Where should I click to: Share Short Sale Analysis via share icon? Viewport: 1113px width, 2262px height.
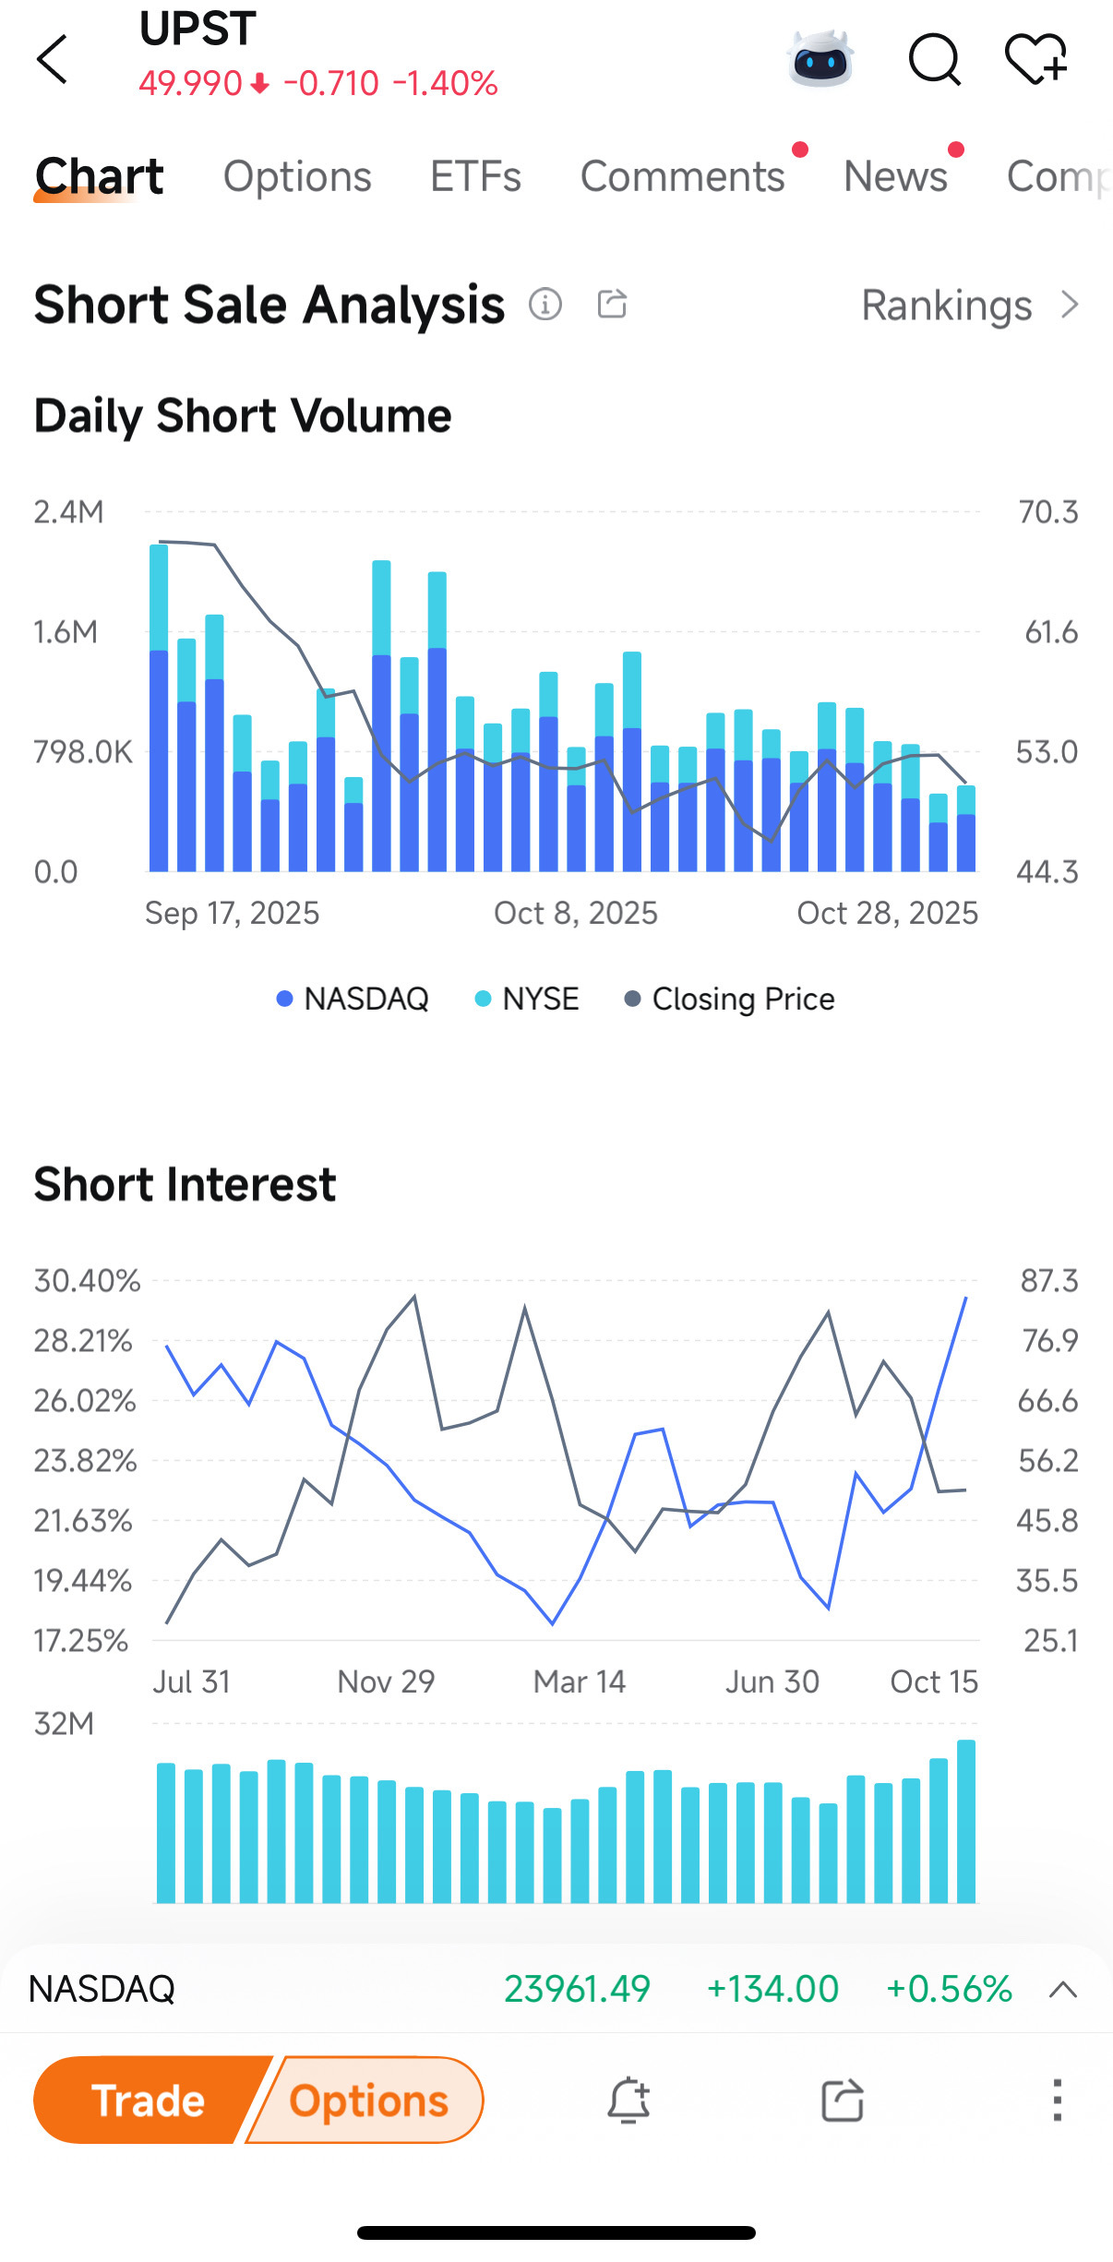tap(612, 304)
